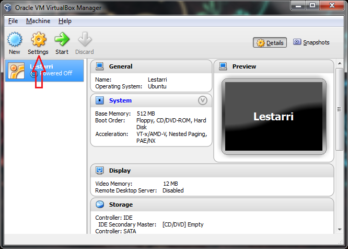Open the Settings gear icon

[x=39, y=39]
